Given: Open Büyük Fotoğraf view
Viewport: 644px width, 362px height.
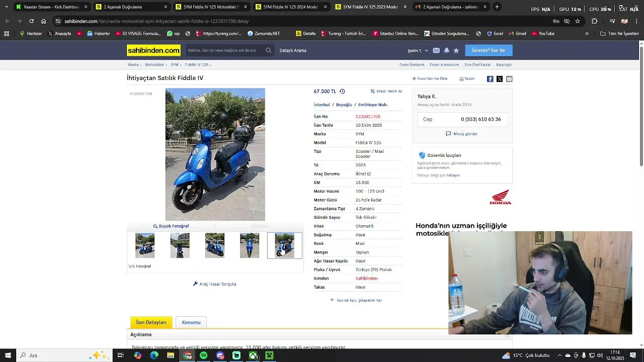Looking at the screenshot, I should (171, 226).
